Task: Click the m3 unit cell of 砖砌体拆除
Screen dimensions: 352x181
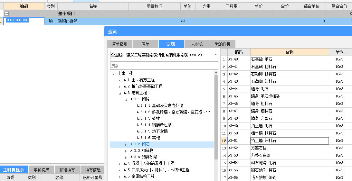Action: click(x=188, y=21)
